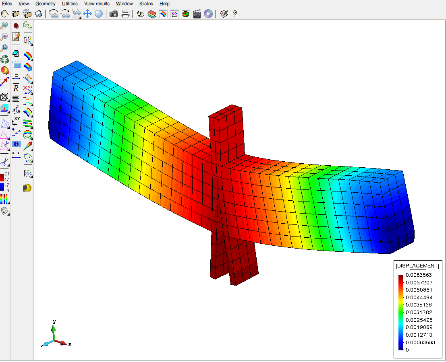Open the colored brackets labels dropdown
This screenshot has width=446, height=362.
(x=27, y=41)
